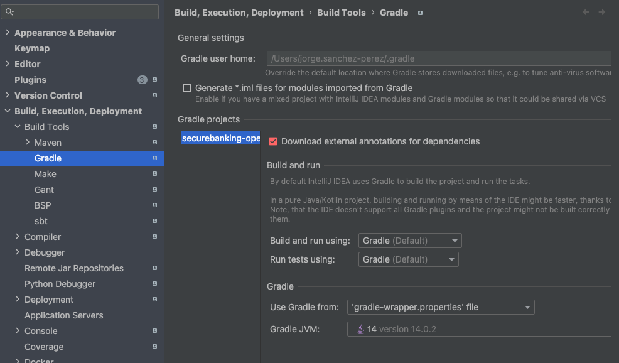Open Remote Jar Repositories settings
The width and height of the screenshot is (619, 363).
74,268
